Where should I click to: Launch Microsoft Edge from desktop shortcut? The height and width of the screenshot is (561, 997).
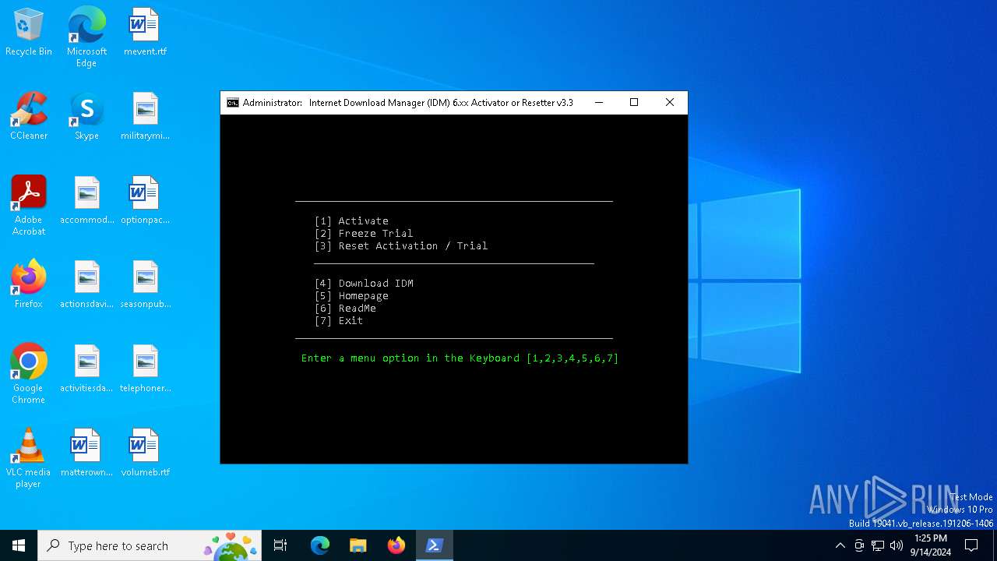(86, 37)
